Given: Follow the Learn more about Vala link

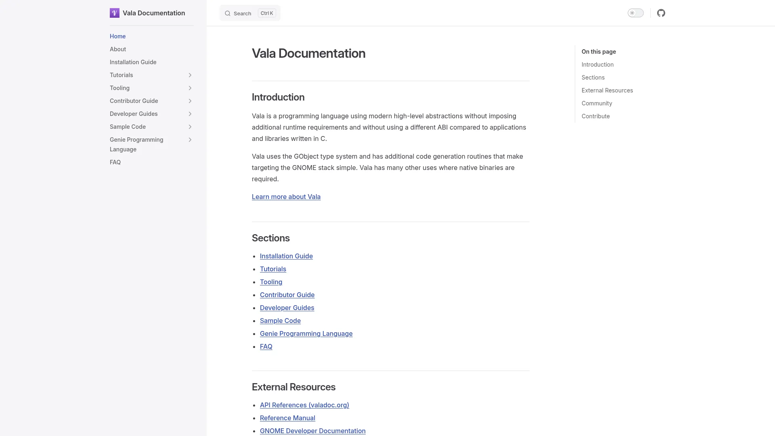Looking at the screenshot, I should [x=286, y=197].
